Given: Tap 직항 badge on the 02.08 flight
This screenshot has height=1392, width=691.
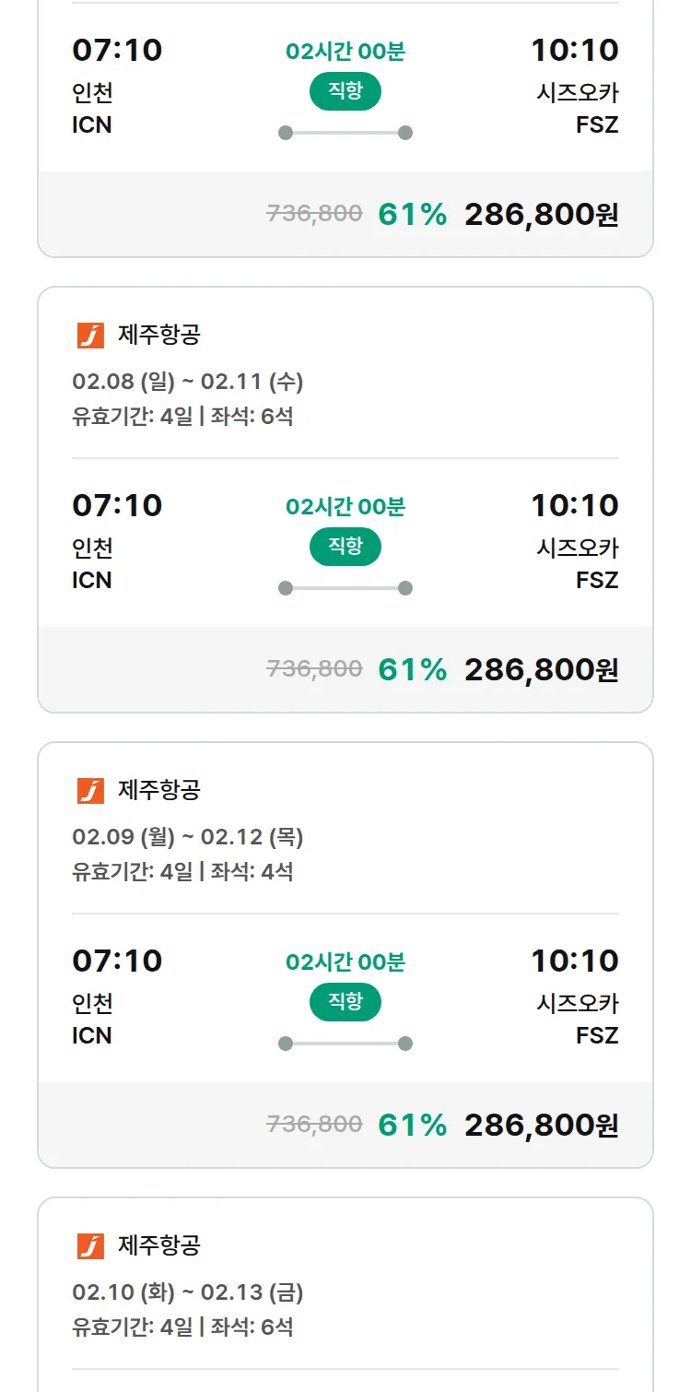Looking at the screenshot, I should click(345, 547).
